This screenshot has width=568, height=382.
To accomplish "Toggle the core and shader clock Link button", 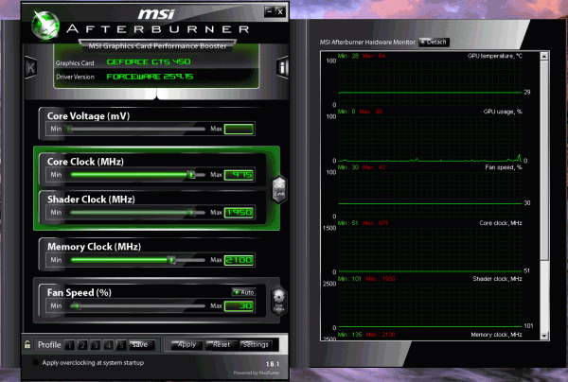I will pyautogui.click(x=279, y=189).
